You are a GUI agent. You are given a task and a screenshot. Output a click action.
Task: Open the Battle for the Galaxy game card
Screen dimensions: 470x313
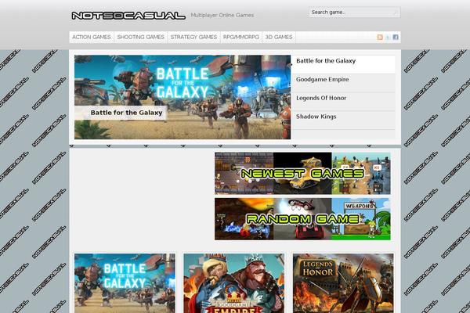pos(125,283)
